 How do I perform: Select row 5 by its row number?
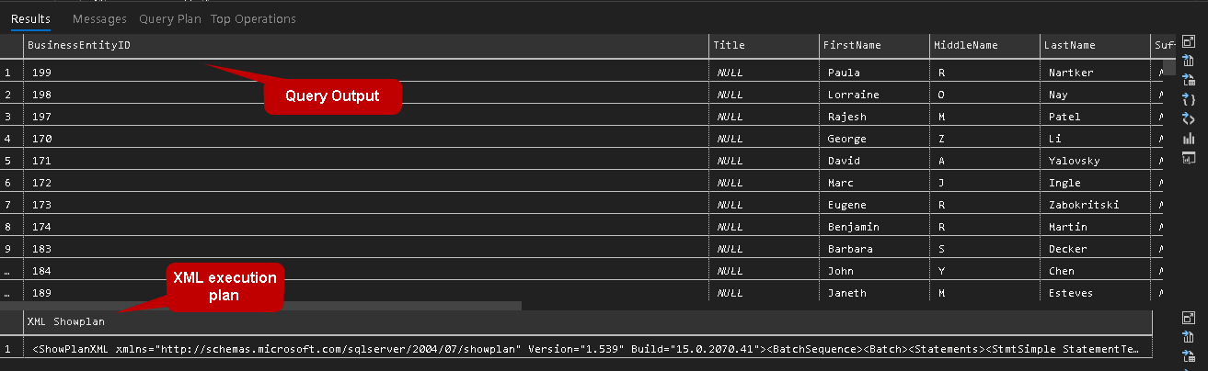(x=8, y=161)
